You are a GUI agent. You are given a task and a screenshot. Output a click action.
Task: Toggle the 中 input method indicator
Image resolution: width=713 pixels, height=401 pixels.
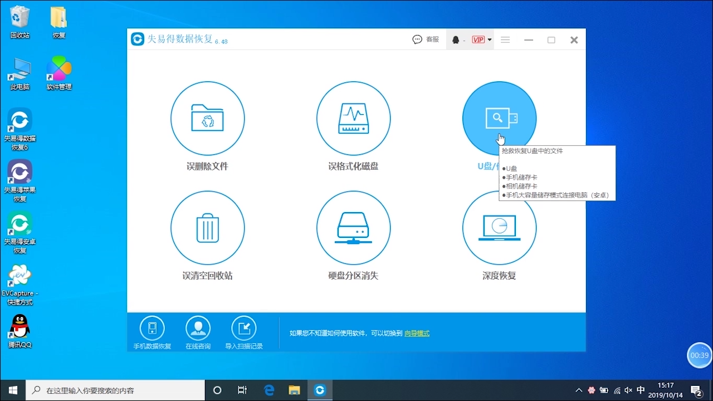click(x=641, y=390)
